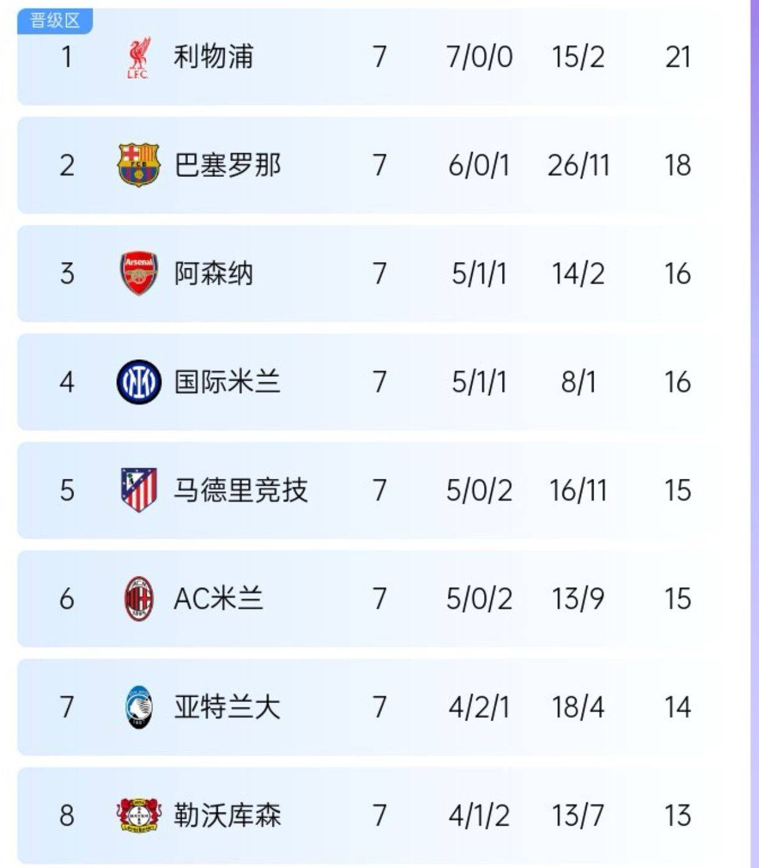Open the Barcelona team badge
The width and height of the screenshot is (759, 868).
(x=139, y=165)
